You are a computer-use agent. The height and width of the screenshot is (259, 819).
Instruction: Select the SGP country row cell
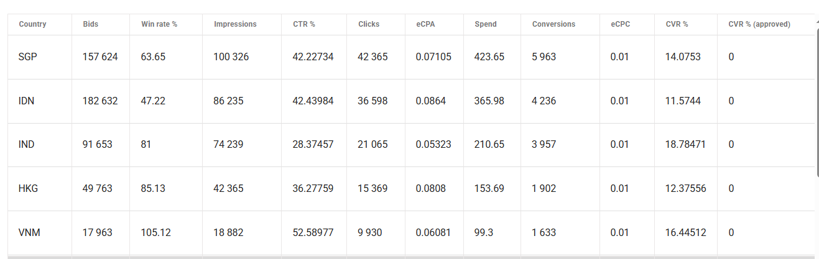point(27,57)
